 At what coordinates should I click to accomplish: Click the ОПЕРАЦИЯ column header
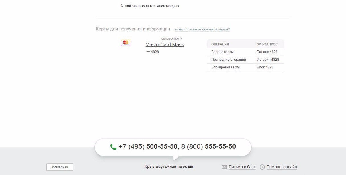click(x=220, y=44)
